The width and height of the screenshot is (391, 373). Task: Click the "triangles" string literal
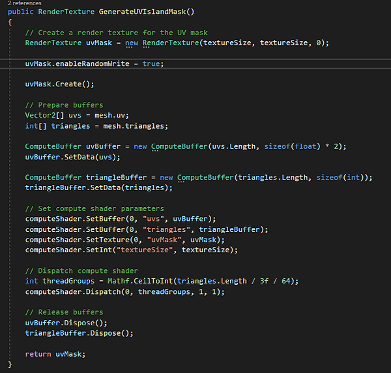click(x=166, y=229)
